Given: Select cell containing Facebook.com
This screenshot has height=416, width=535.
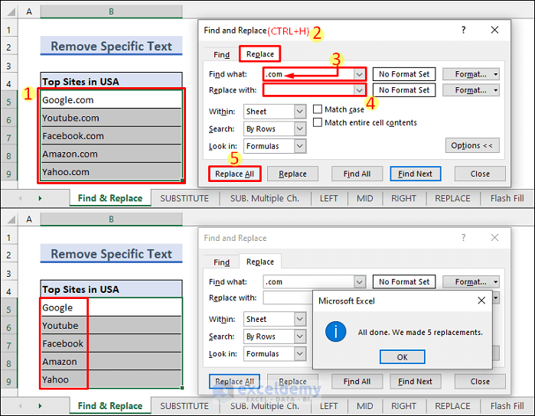Looking at the screenshot, I should 111,136.
